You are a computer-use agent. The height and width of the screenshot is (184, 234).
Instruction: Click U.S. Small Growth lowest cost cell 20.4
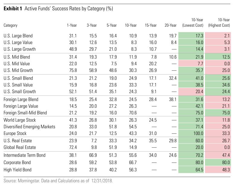[x=191, y=92]
